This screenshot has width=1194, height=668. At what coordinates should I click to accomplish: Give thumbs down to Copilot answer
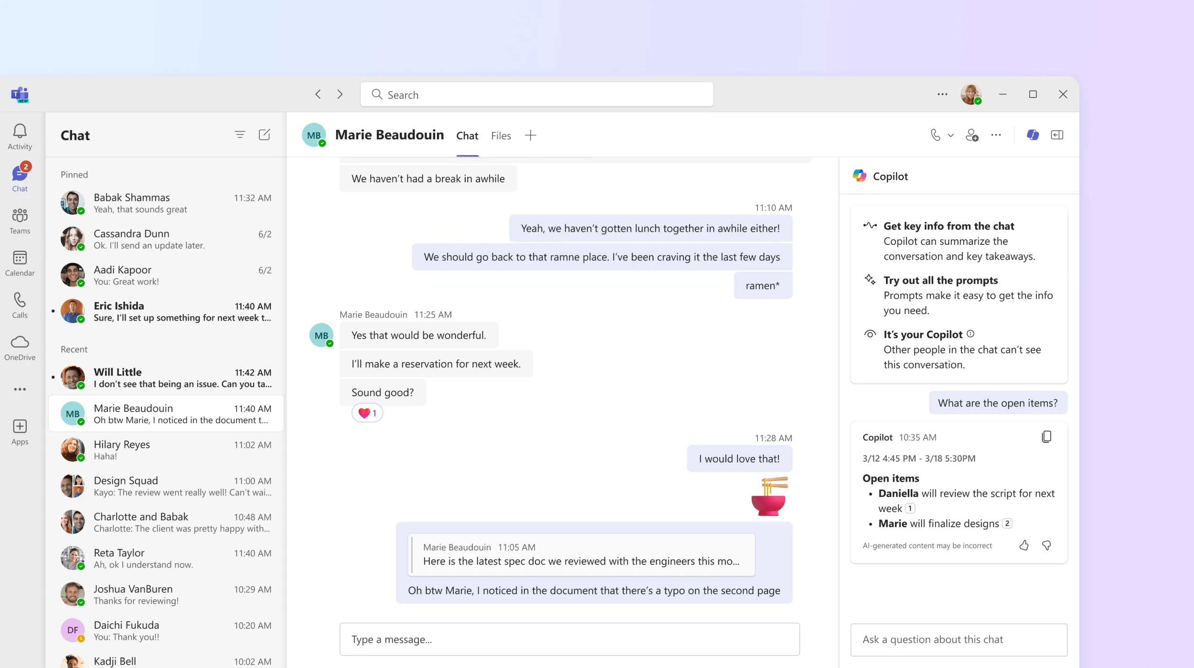pyautogui.click(x=1046, y=545)
